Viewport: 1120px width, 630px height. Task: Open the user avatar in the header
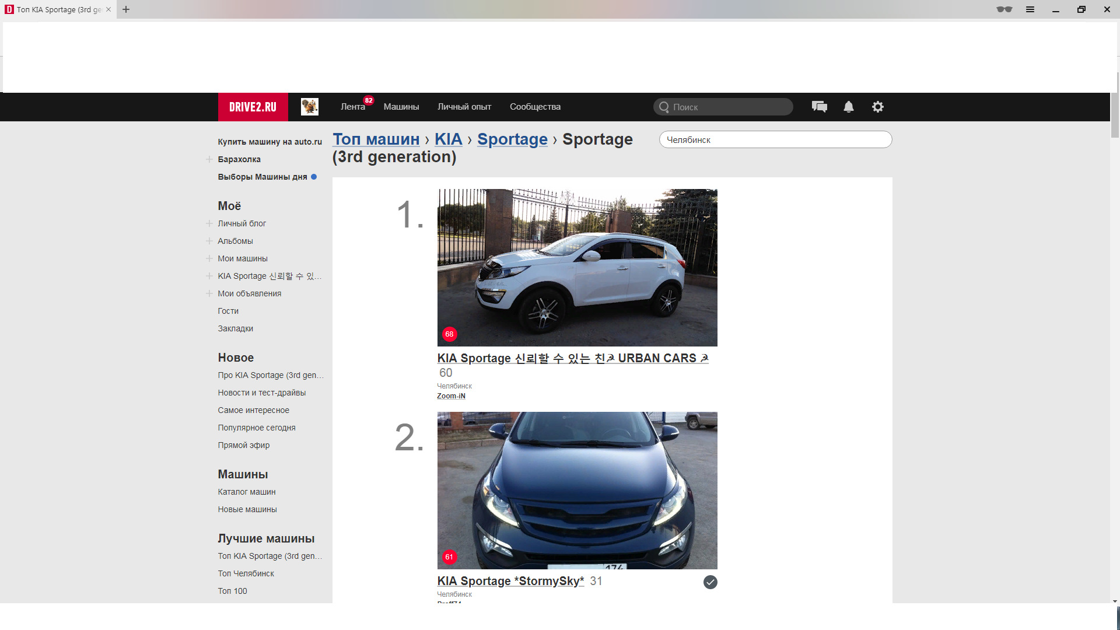coord(310,107)
